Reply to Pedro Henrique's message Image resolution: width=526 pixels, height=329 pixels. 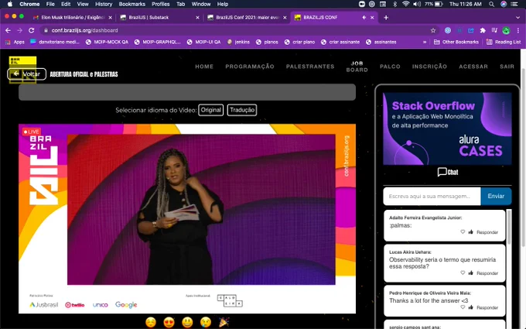(x=487, y=307)
